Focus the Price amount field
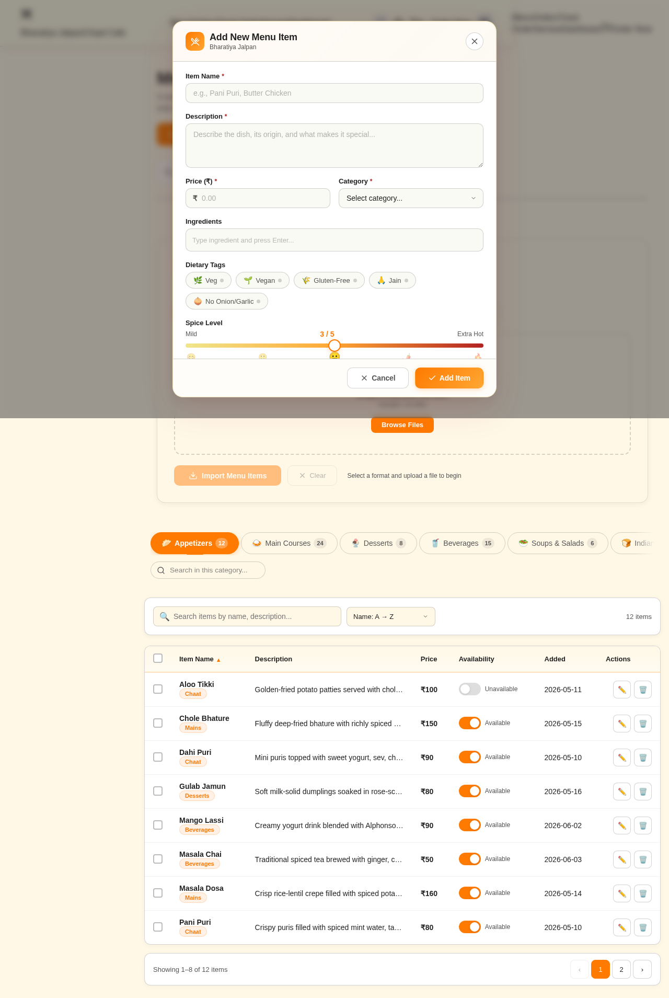The image size is (669, 998). [258, 198]
